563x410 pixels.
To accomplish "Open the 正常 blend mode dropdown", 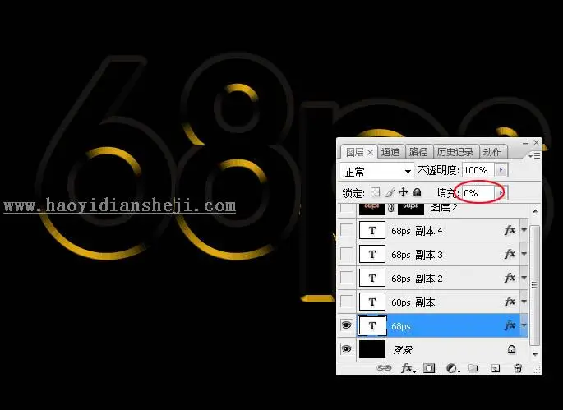I will (376, 171).
